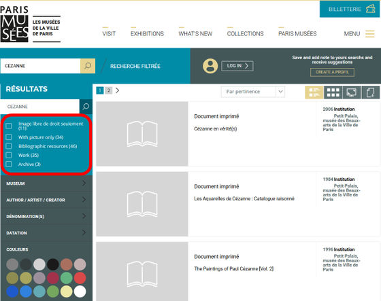Image resolution: width=381 pixels, height=301 pixels.
Task: Go to results page 2
Action: tap(109, 90)
